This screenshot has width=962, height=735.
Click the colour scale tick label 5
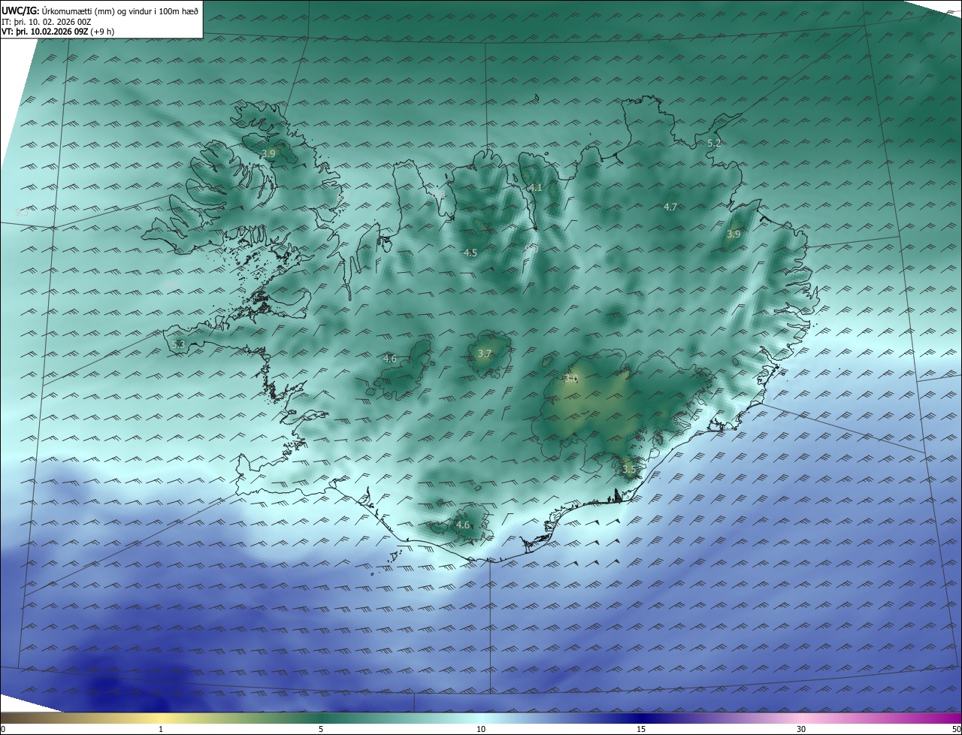coord(321,729)
